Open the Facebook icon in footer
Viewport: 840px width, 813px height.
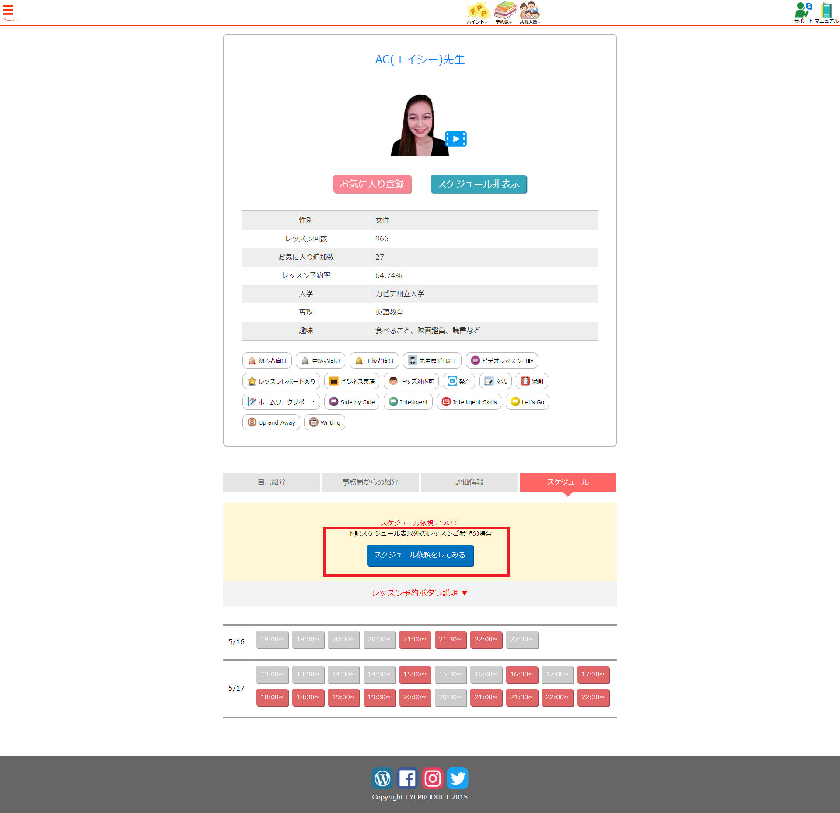[x=407, y=778]
